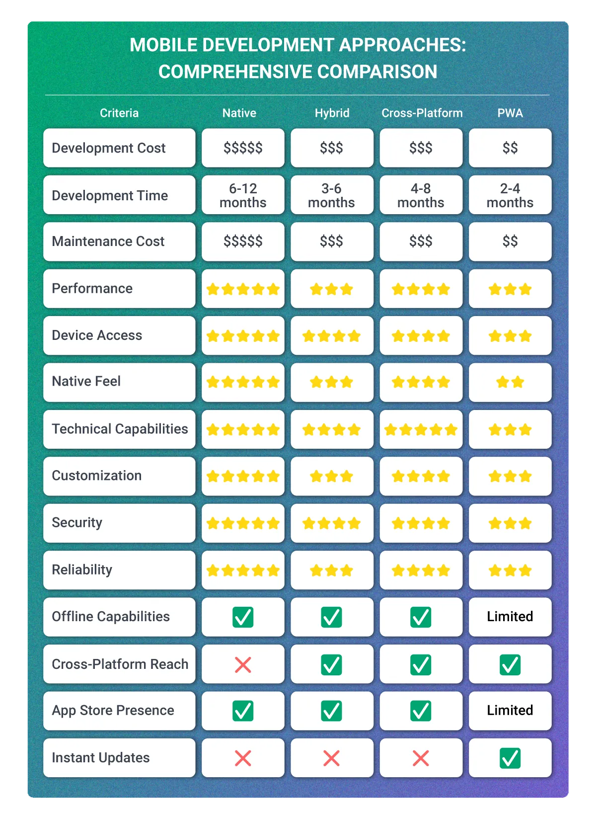Click the Hybrid Instant Updates red X
Image resolution: width=596 pixels, height=813 pixels.
pyautogui.click(x=331, y=758)
